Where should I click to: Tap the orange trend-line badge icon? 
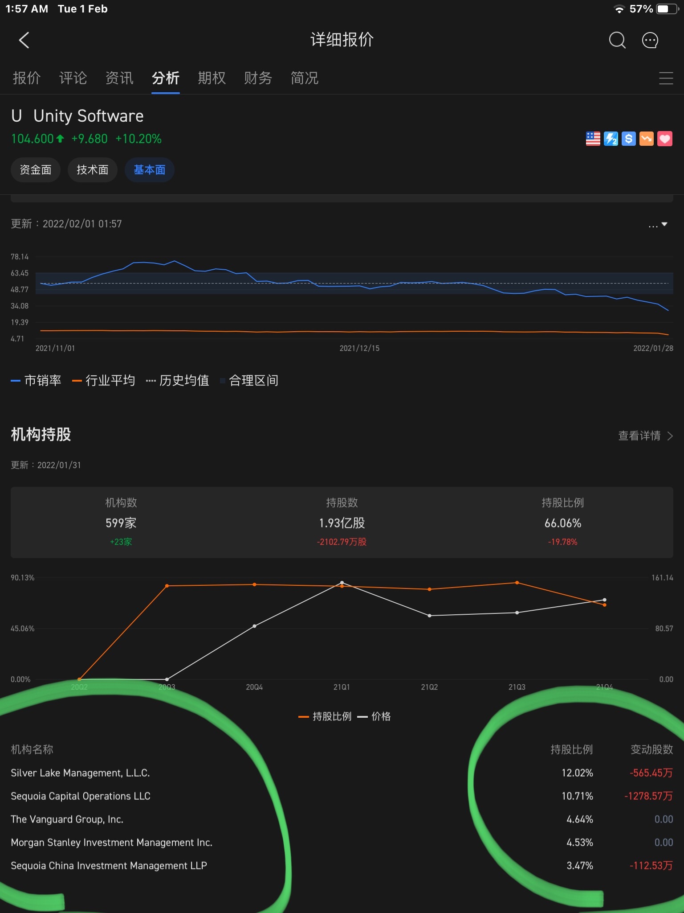click(x=646, y=139)
